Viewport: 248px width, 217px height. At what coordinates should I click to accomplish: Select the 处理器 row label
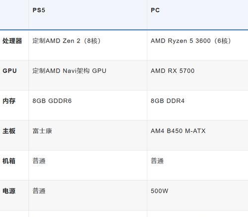pyautogui.click(x=12, y=41)
